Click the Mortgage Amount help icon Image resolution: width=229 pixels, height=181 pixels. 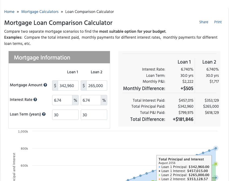click(x=45, y=85)
